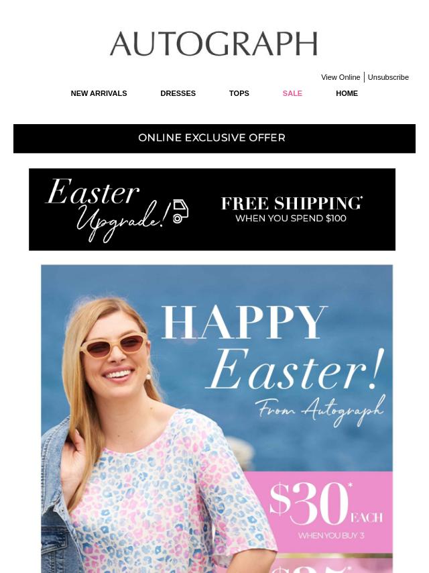Click the HAPPY Easter hero headline
This screenshot has width=429, height=573.
coord(272,347)
